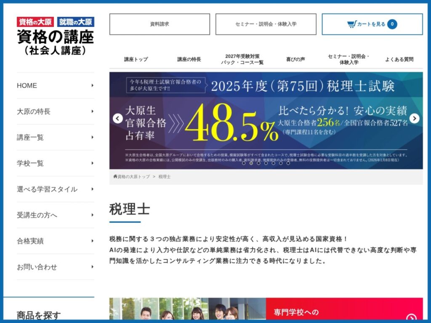Click 資格の大原トップ breadcrumb link
Screen dimensions: 431x323
click(x=133, y=177)
